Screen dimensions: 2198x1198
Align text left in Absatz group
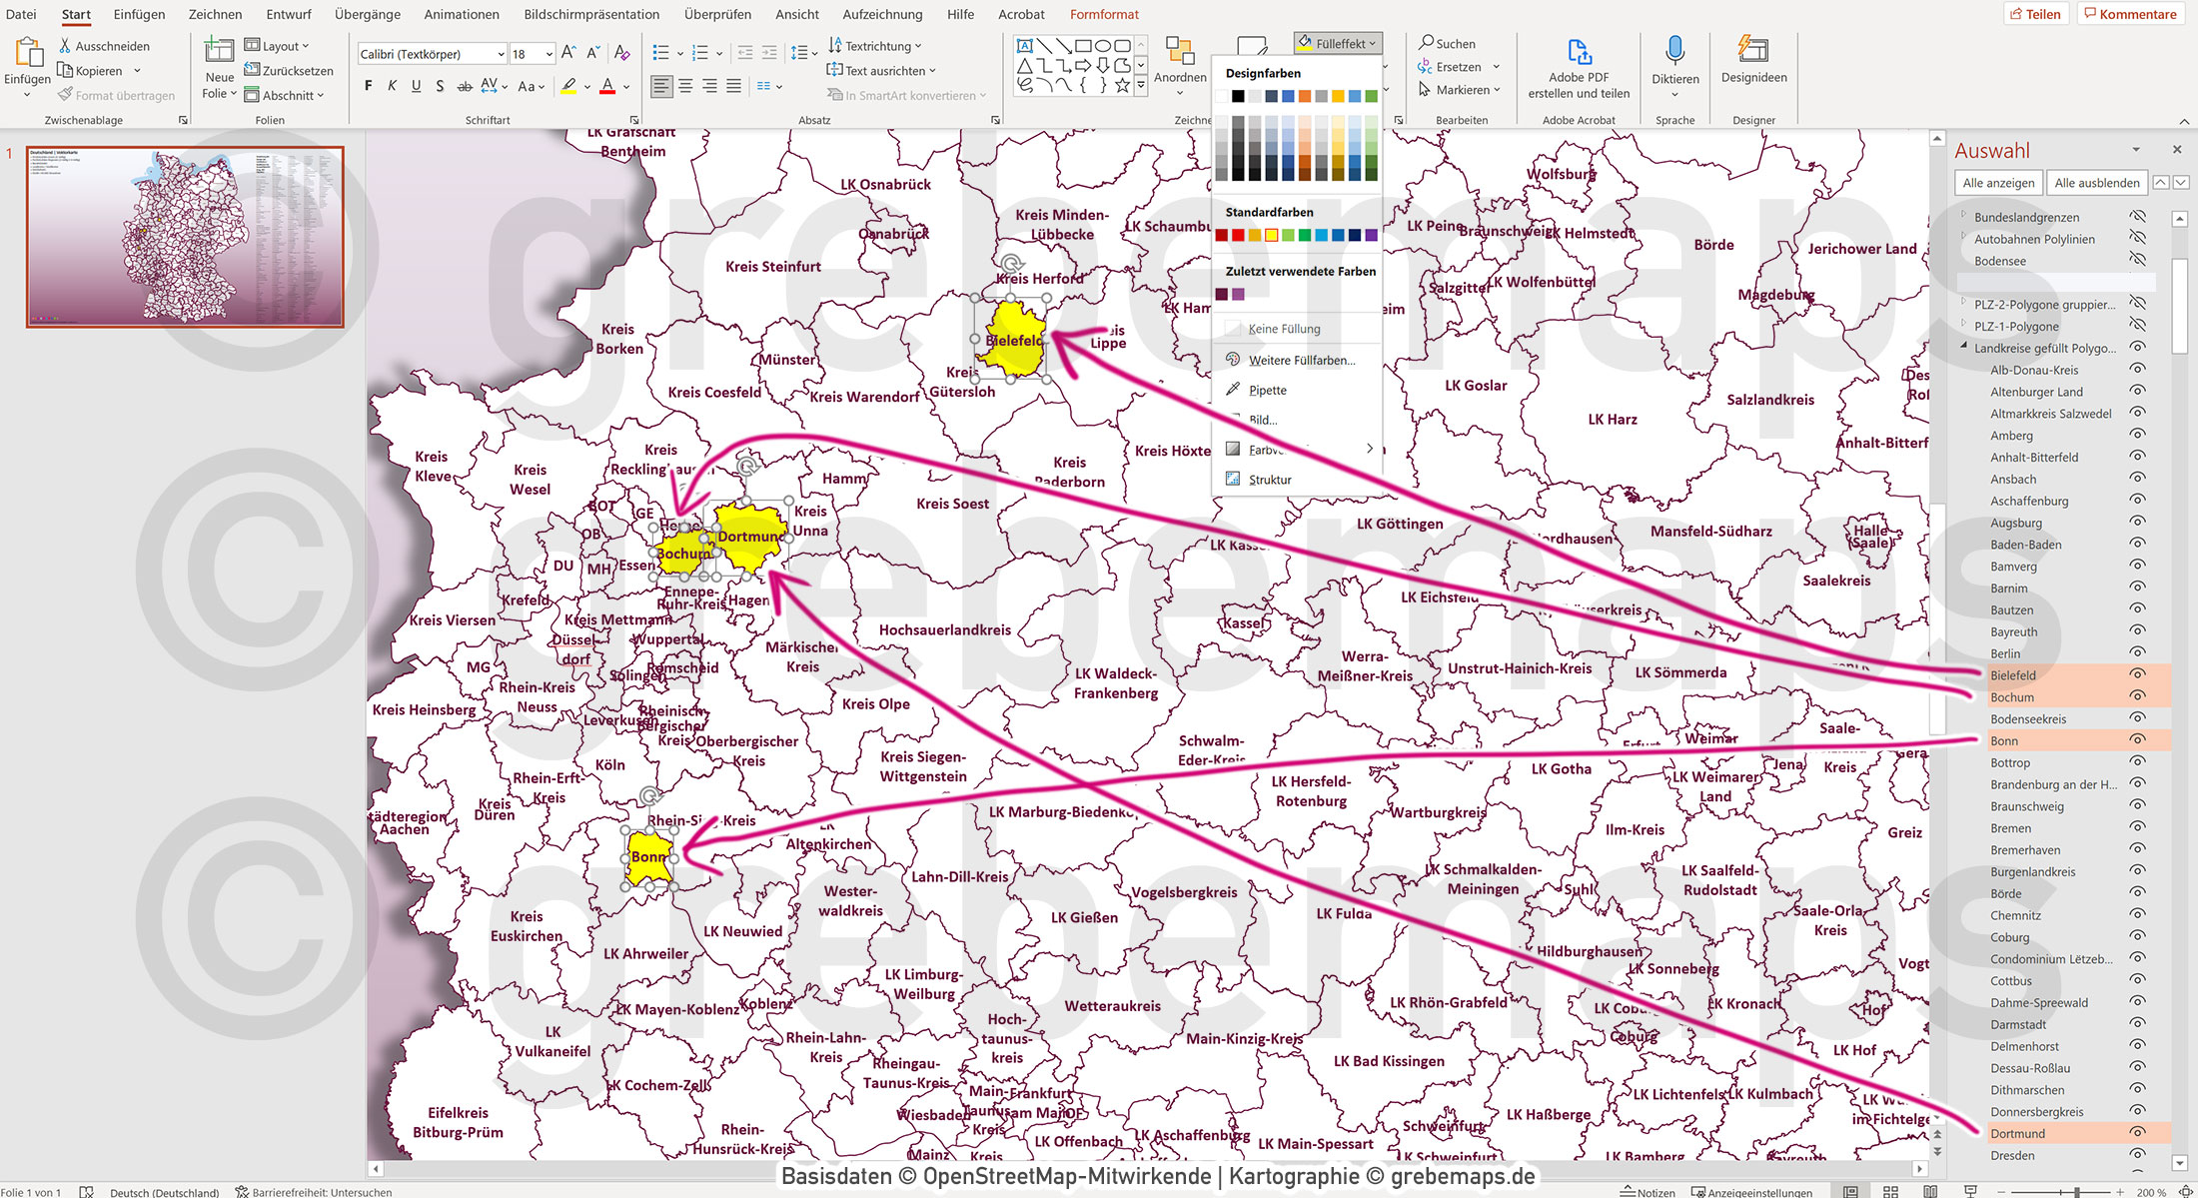tap(661, 86)
